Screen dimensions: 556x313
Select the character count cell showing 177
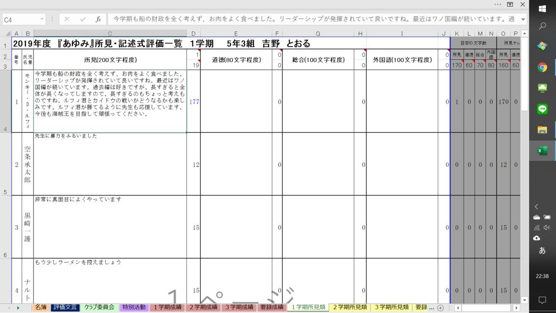pos(194,102)
